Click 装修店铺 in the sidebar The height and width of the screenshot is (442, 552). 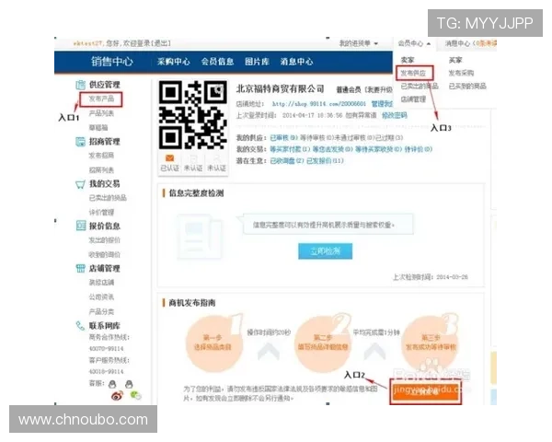tap(101, 283)
